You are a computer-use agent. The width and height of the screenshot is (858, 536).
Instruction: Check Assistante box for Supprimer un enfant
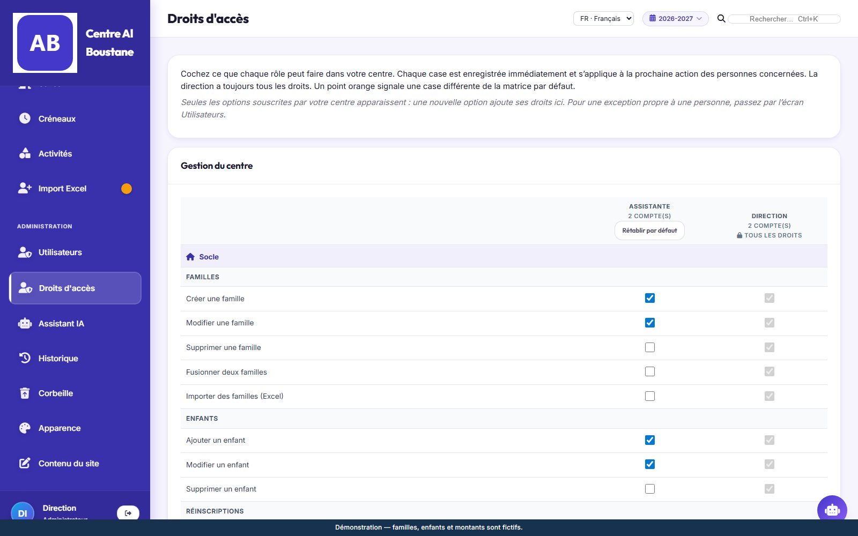[x=650, y=489]
